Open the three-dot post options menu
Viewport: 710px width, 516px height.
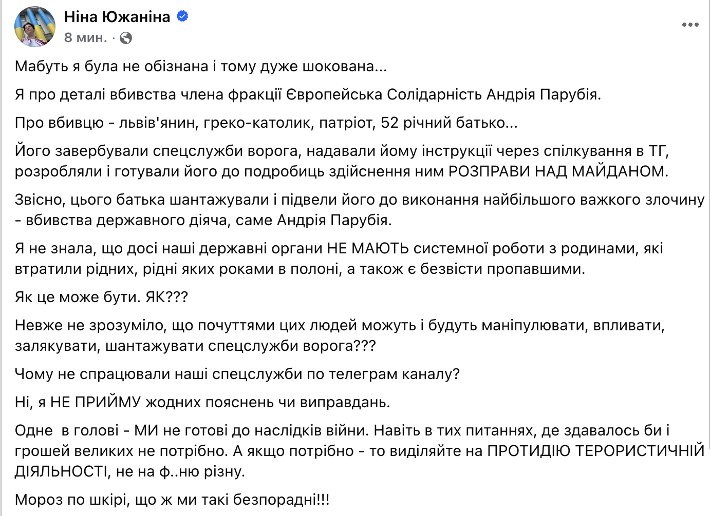click(x=690, y=25)
